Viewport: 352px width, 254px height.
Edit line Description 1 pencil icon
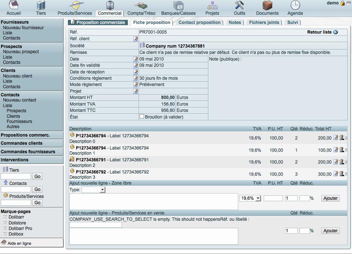point(336,150)
